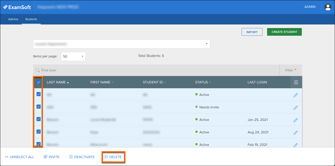
Task: Edit the student last logged in Feb 19, 2021
Action: [x=296, y=145]
